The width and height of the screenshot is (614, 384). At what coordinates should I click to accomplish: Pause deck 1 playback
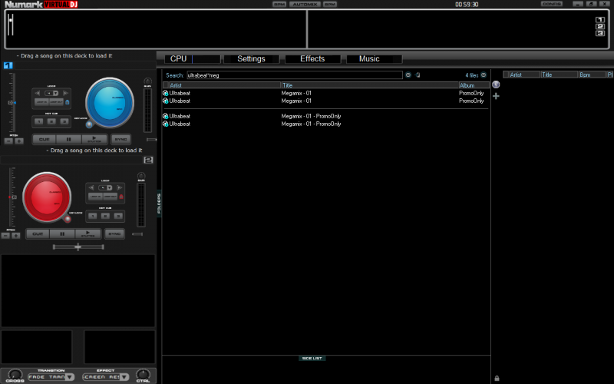pyautogui.click(x=68, y=139)
